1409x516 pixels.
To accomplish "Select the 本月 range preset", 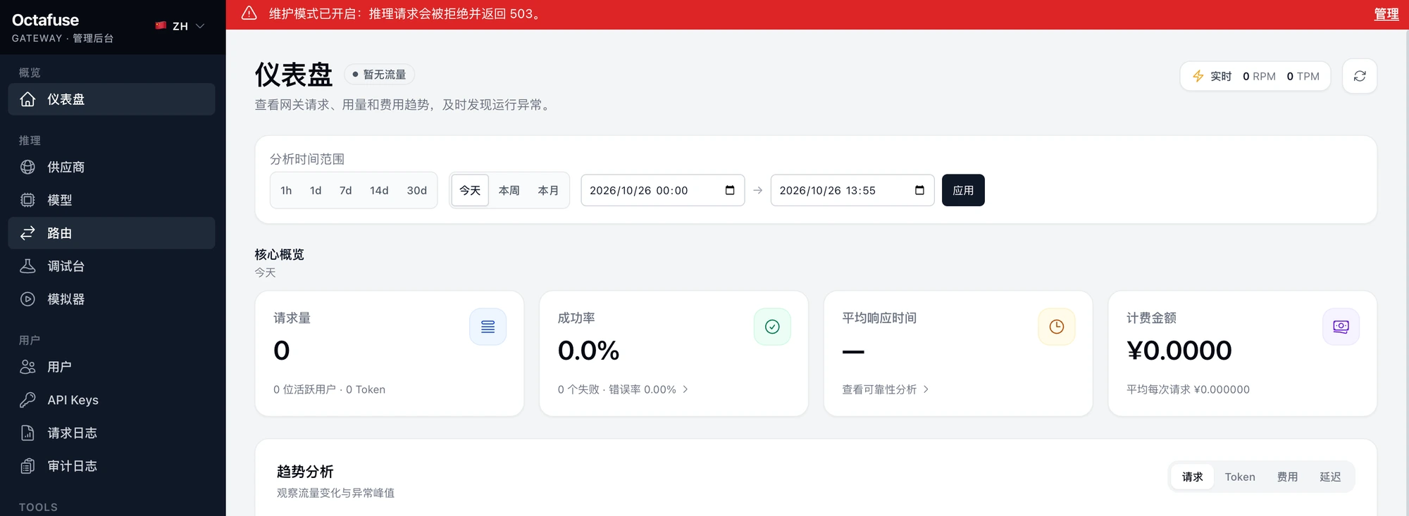I will click(x=548, y=191).
